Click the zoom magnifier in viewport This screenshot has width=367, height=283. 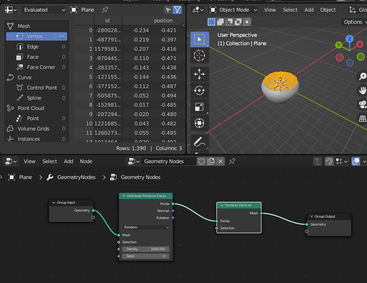(362, 76)
